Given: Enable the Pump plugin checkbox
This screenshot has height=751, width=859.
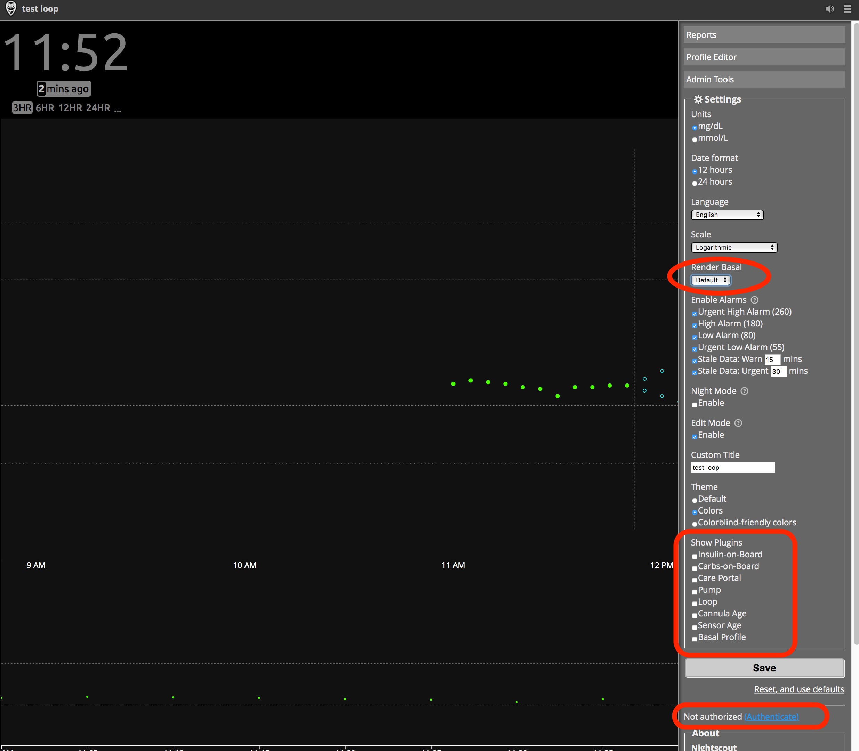Looking at the screenshot, I should tap(695, 592).
